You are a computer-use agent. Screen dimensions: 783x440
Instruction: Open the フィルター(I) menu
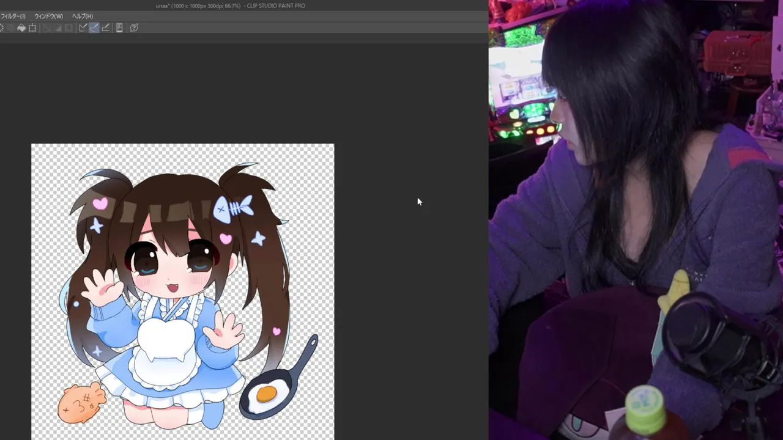point(13,16)
